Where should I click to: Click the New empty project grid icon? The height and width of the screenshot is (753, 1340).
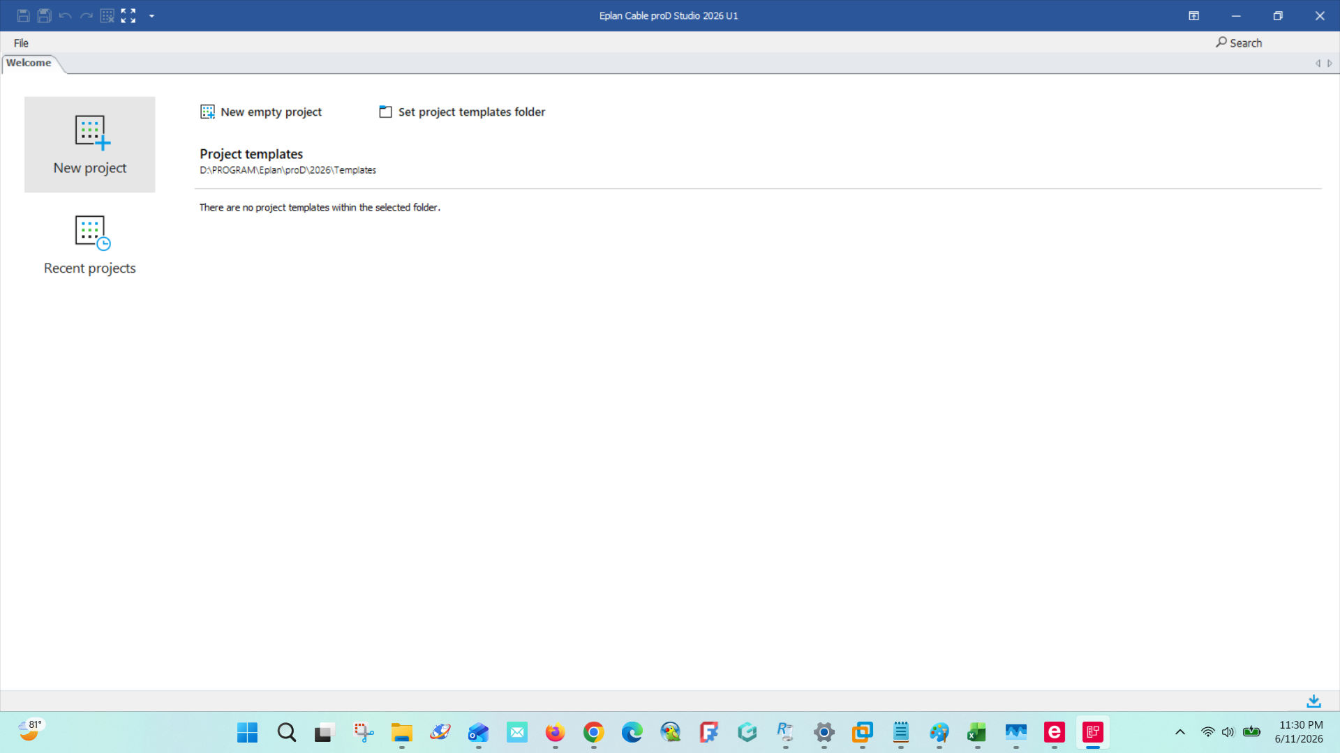click(207, 112)
